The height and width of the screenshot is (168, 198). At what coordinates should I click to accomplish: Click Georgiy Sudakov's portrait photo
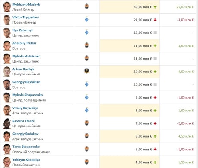(7, 136)
